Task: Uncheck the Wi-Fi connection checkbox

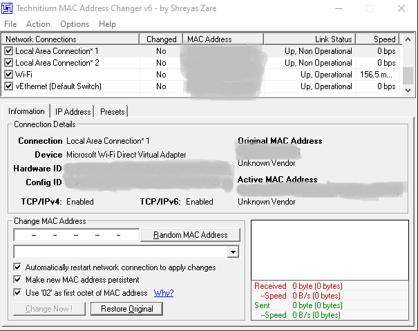Action: [8, 74]
